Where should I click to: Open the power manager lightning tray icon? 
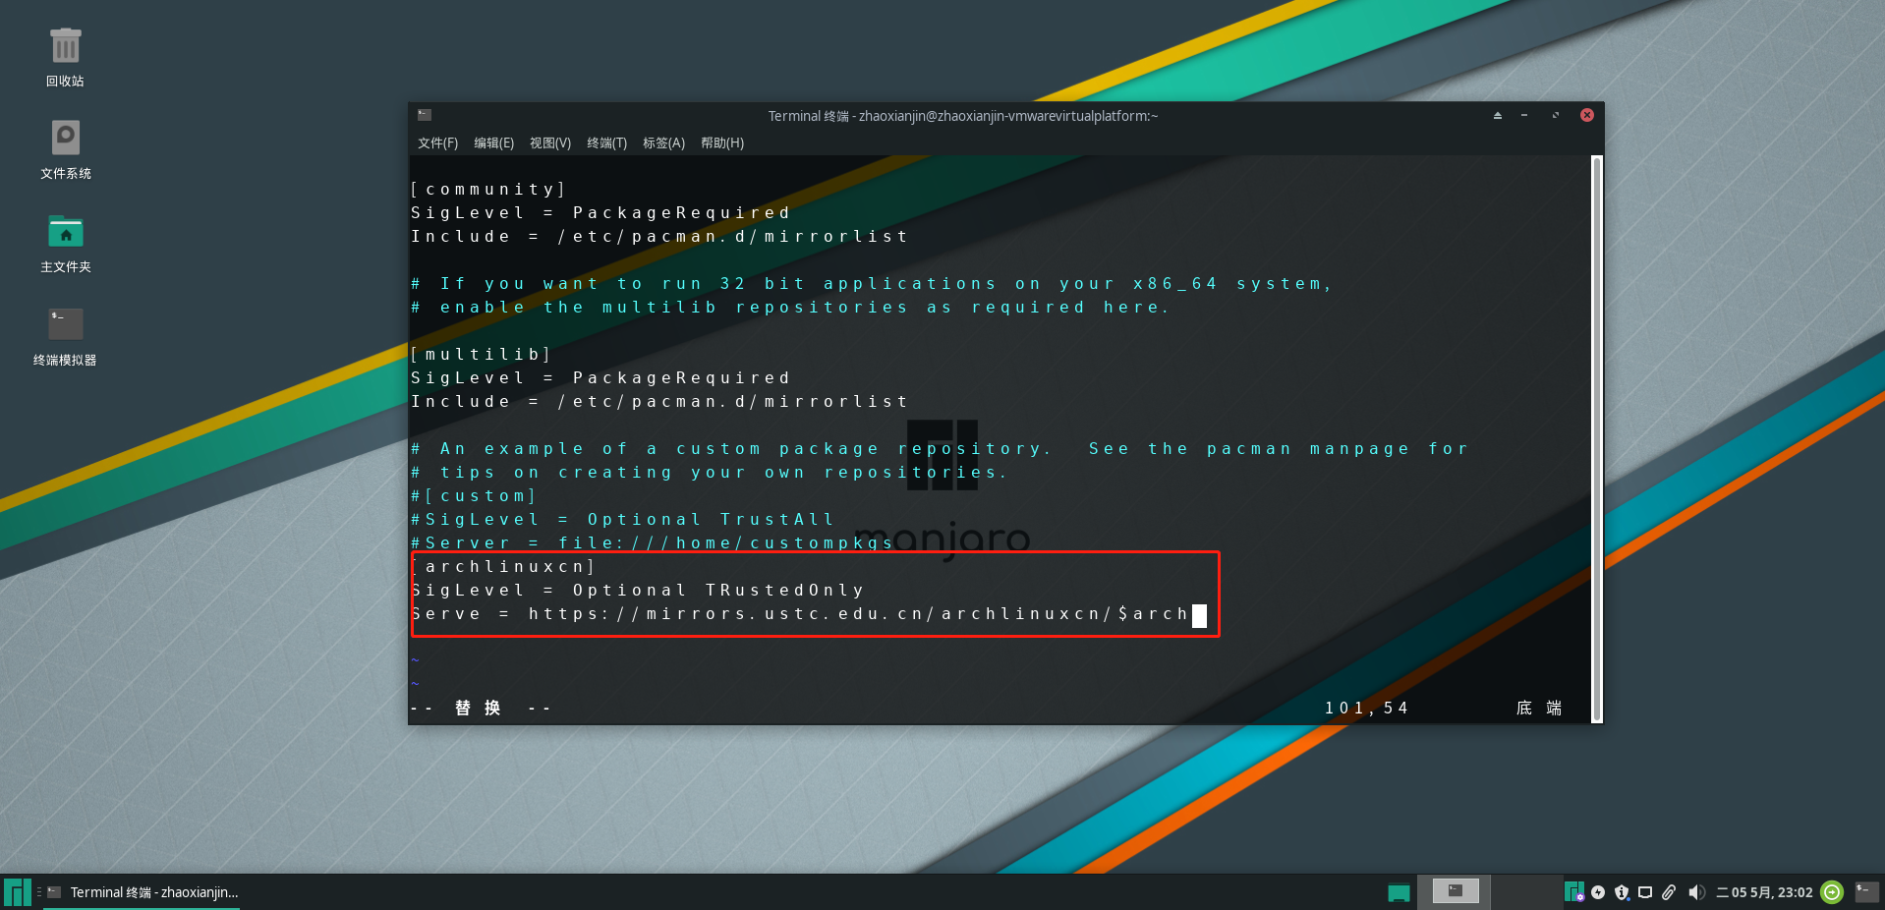[x=1598, y=892]
